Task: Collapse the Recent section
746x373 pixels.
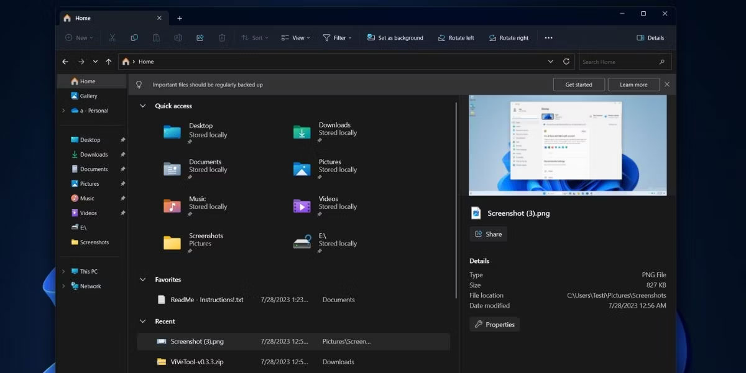Action: tap(143, 321)
